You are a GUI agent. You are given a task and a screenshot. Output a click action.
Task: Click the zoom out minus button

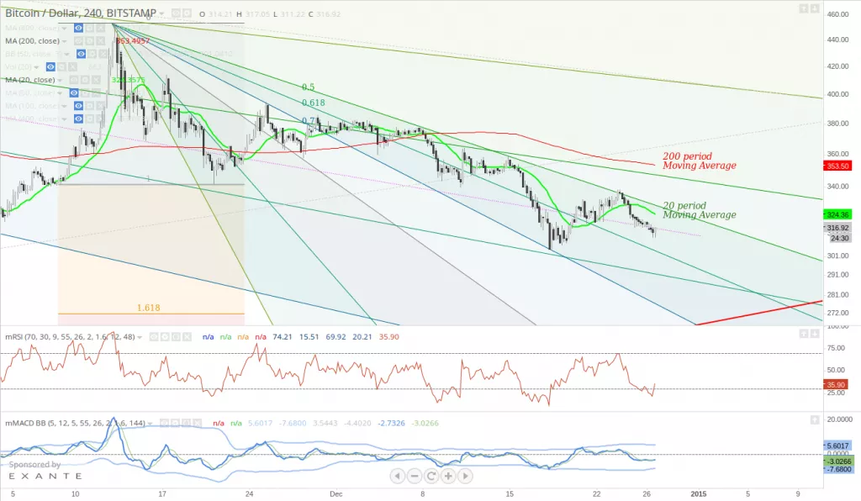click(x=414, y=476)
